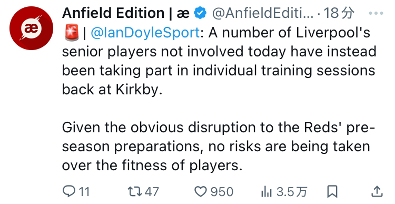Like the tweet with the heart icon
395x204 pixels.
(201, 191)
